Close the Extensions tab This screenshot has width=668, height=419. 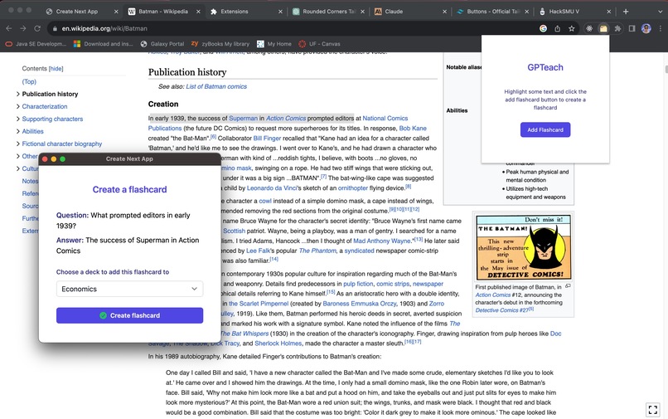pyautogui.click(x=280, y=12)
